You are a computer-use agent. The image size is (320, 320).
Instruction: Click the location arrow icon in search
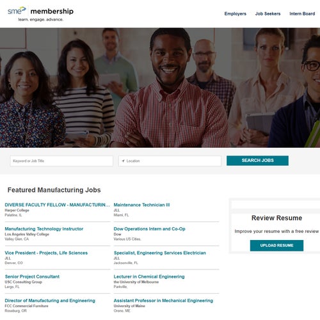[123, 161]
